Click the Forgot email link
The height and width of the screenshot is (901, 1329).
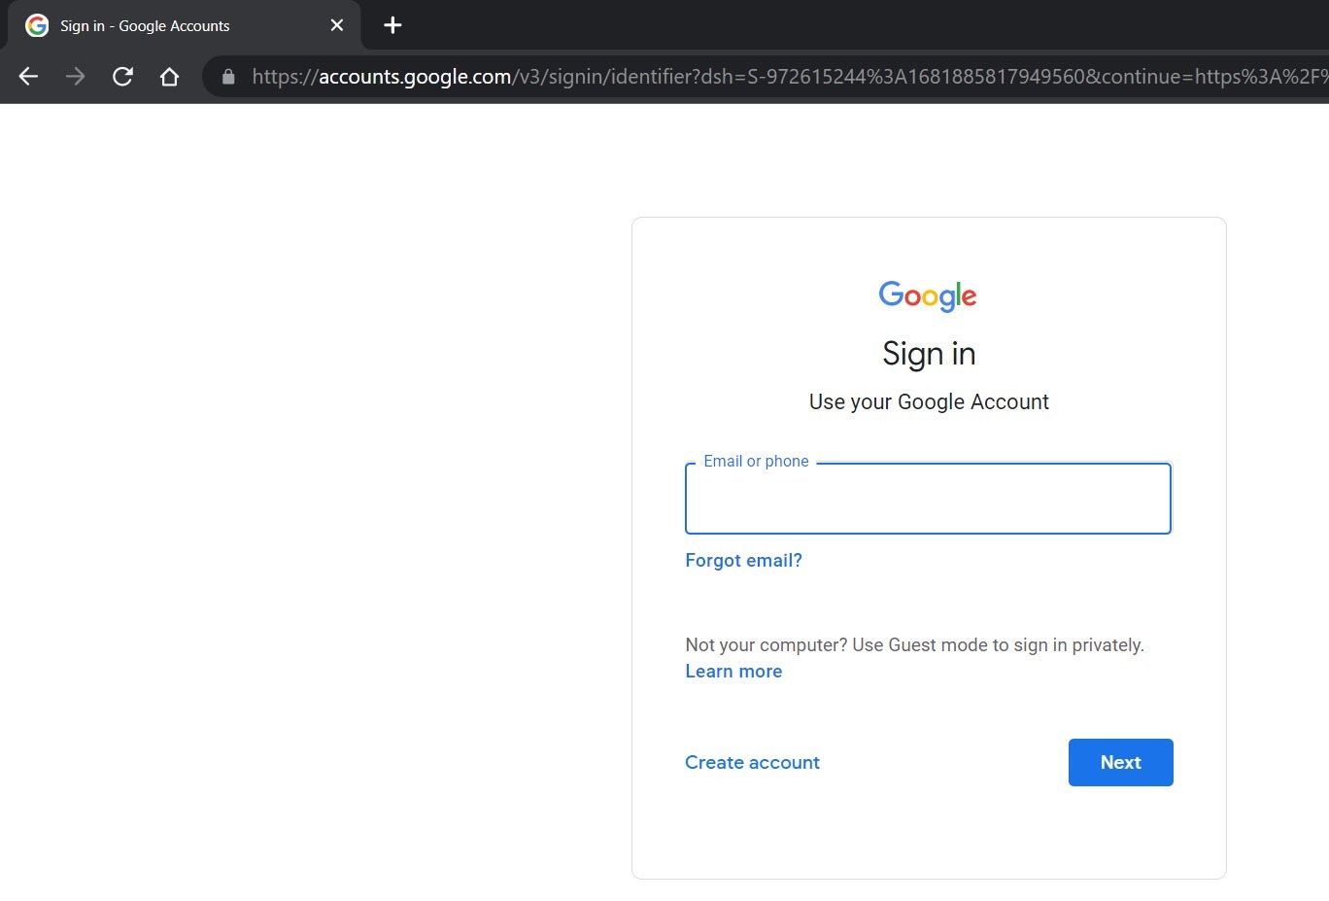click(743, 560)
